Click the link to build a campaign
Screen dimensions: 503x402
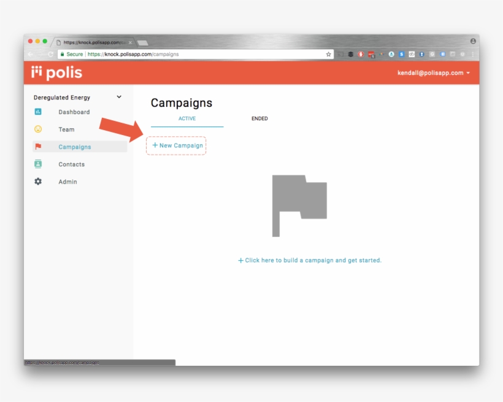click(310, 260)
